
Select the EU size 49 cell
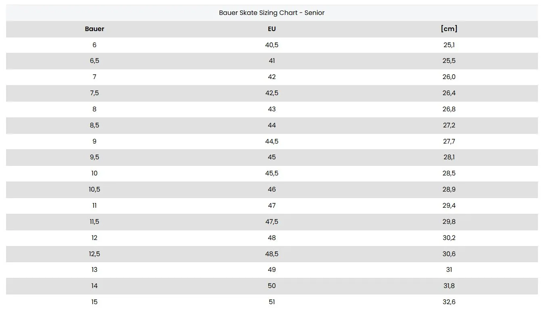[x=272, y=270]
